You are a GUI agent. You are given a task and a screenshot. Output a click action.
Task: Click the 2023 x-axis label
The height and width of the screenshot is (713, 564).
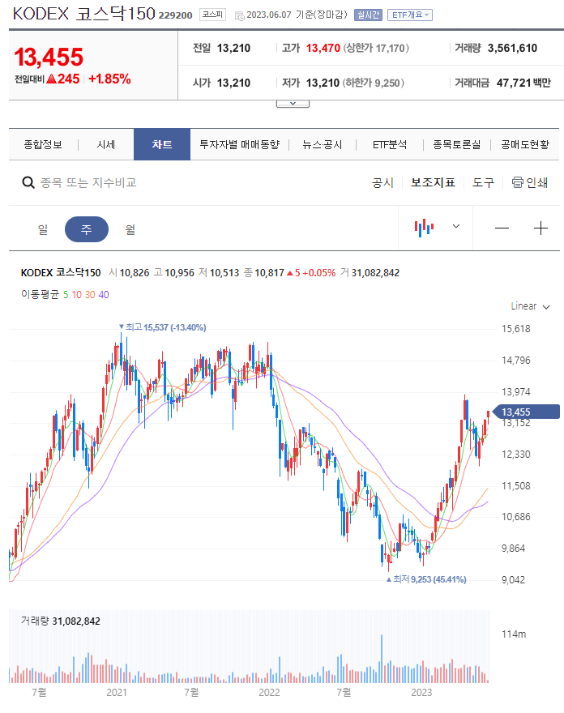(x=421, y=693)
